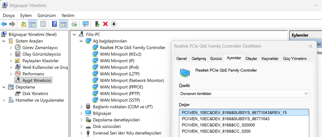Open the Yardım menu

pos(68,15)
